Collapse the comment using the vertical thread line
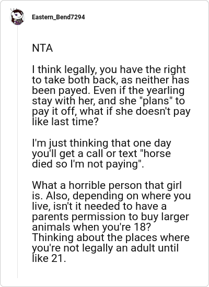The height and width of the screenshot is (287, 209). pos(18,152)
